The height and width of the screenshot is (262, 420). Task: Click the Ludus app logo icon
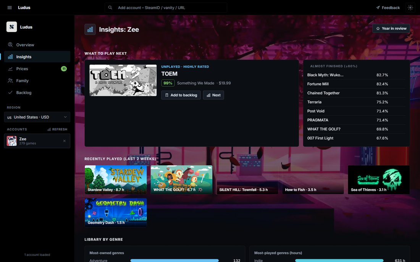coord(12,27)
